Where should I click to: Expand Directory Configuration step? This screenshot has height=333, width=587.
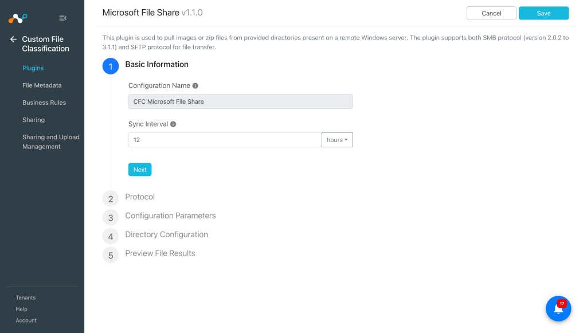[x=166, y=234]
